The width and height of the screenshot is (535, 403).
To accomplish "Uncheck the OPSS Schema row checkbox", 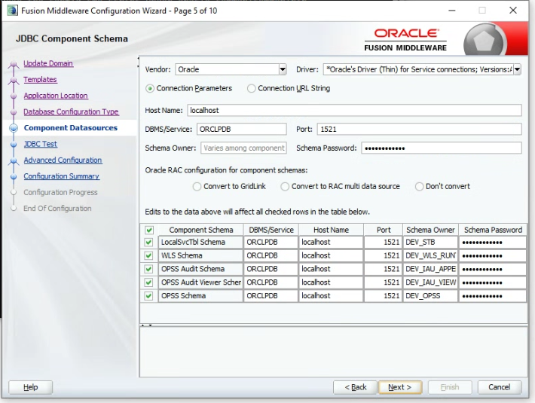I will pyautogui.click(x=148, y=296).
